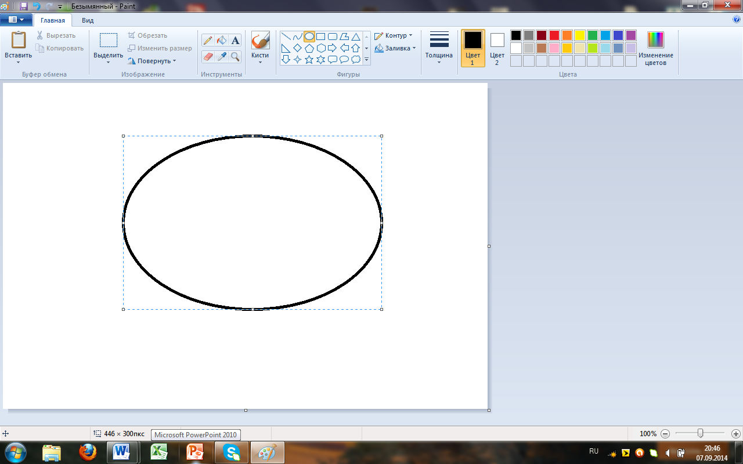Choose the Left arrow shape
Viewport: 743px width, 464px height.
click(344, 48)
